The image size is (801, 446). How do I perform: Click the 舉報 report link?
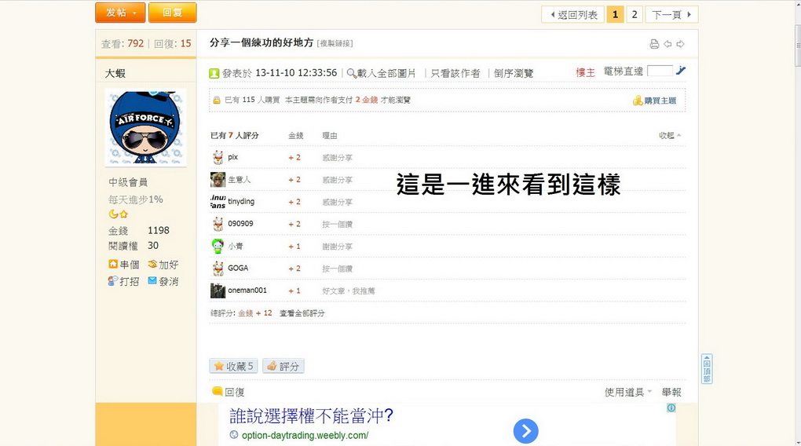tap(671, 392)
